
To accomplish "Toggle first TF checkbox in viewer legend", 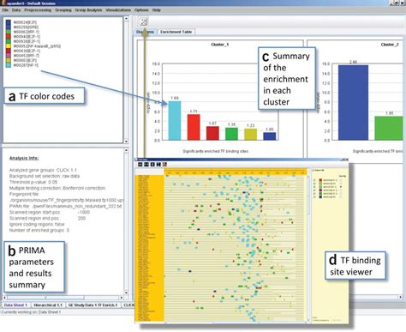I will point(314,180).
